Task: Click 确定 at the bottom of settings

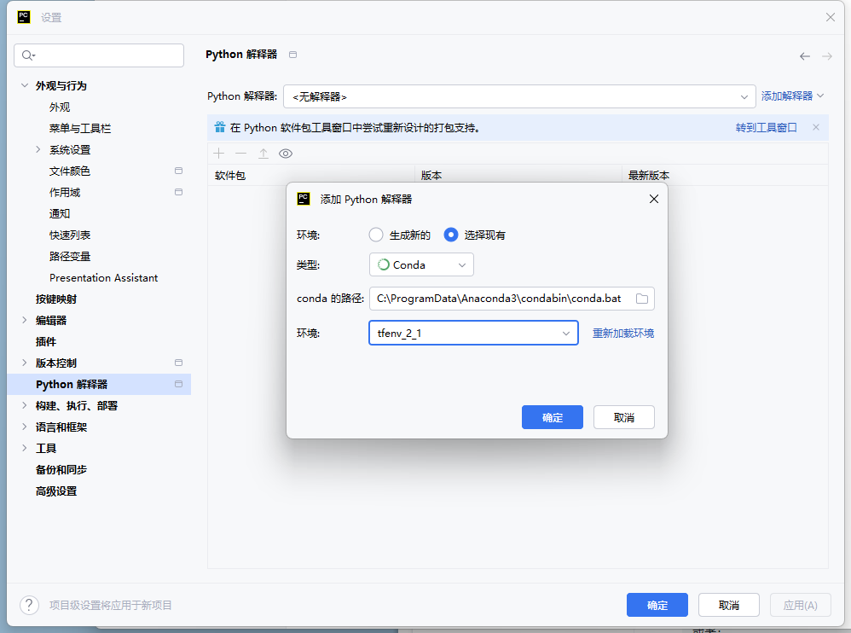Action: [657, 605]
